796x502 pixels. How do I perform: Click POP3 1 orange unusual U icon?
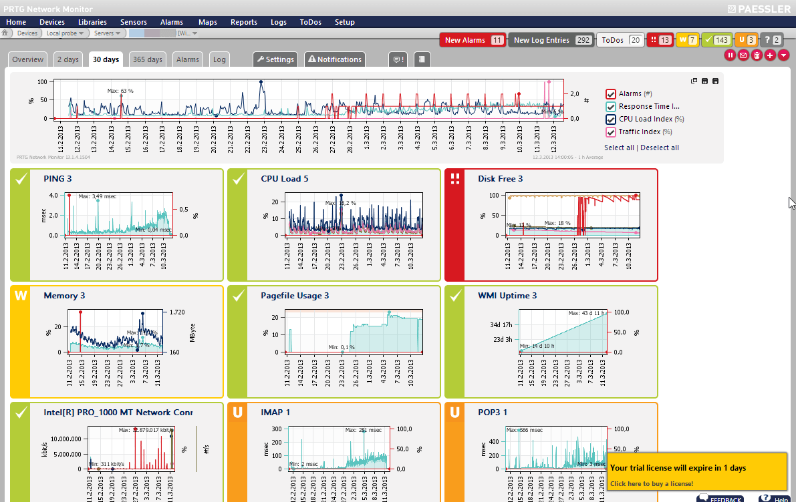[x=455, y=413]
